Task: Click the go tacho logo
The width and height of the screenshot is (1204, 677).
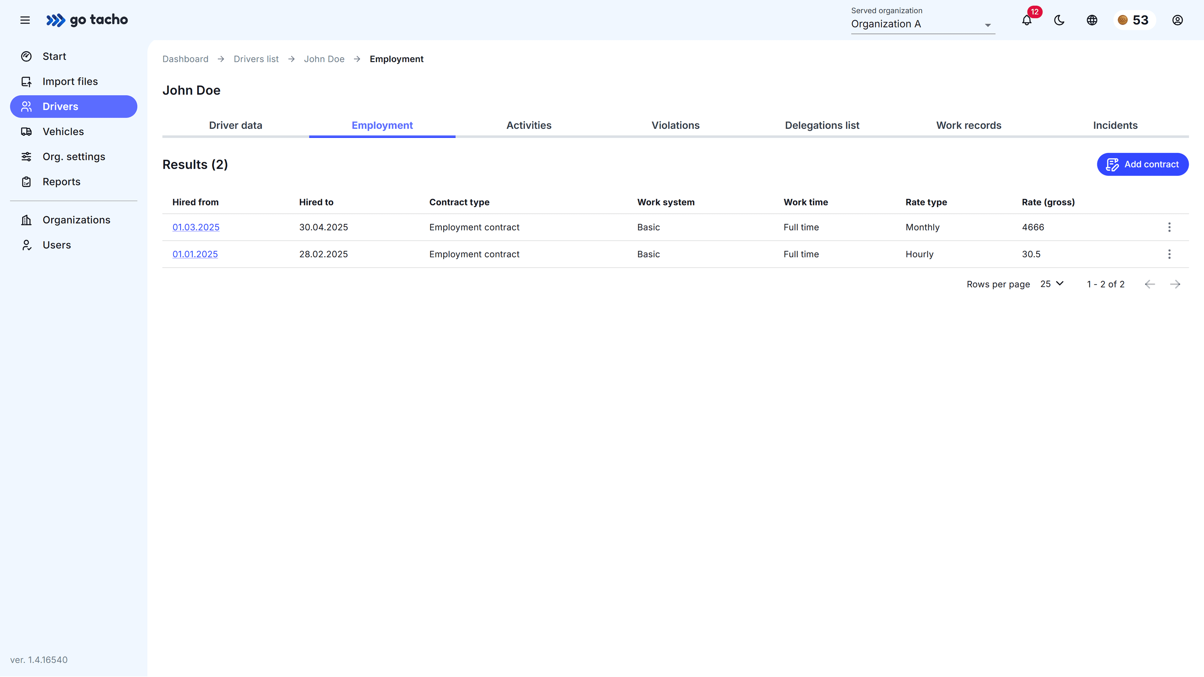Action: [x=87, y=20]
